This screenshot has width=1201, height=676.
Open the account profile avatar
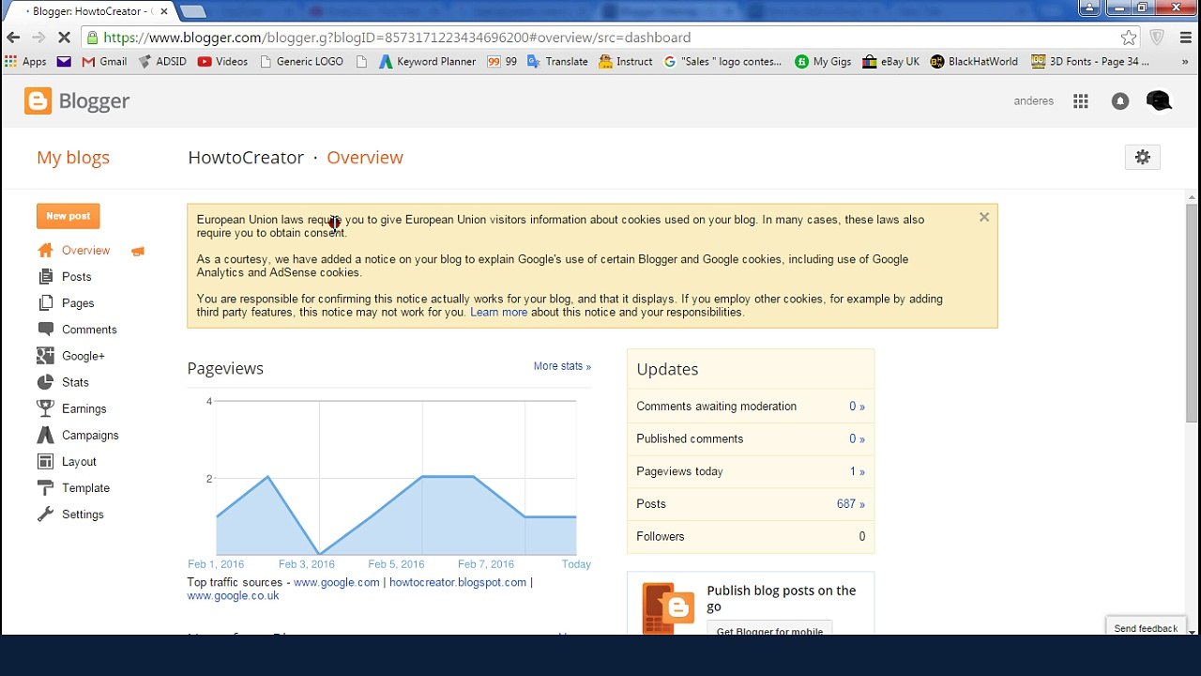tap(1159, 101)
